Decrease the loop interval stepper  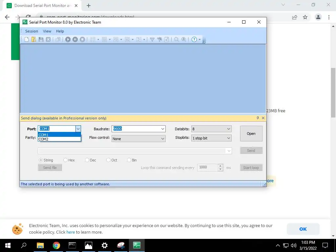pos(220,169)
